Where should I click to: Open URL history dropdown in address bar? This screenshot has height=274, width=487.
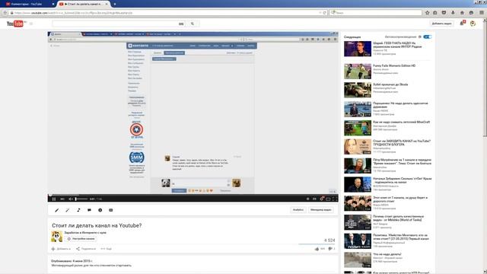[x=320, y=13]
